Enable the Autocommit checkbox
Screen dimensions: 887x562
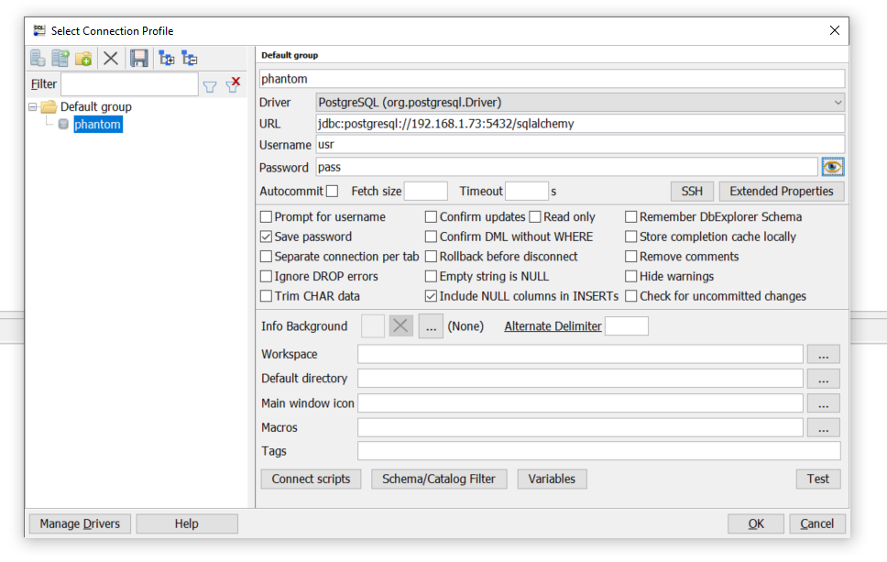click(332, 192)
